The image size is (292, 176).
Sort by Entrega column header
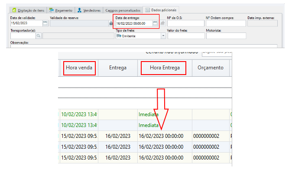[118, 68]
